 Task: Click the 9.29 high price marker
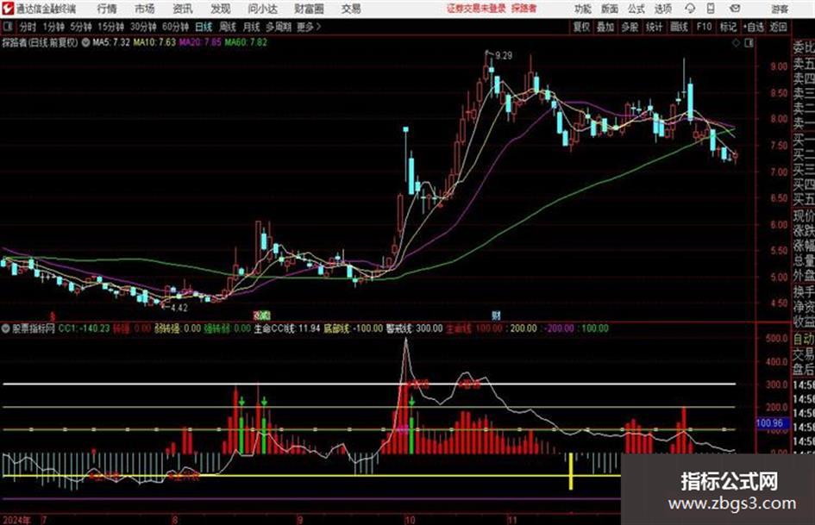504,56
